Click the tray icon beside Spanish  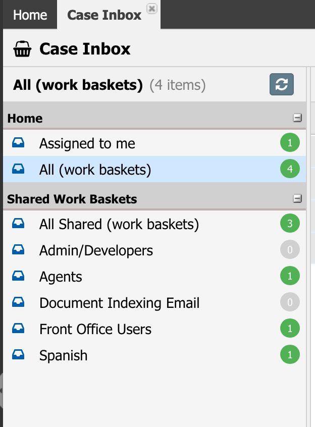[x=18, y=354]
